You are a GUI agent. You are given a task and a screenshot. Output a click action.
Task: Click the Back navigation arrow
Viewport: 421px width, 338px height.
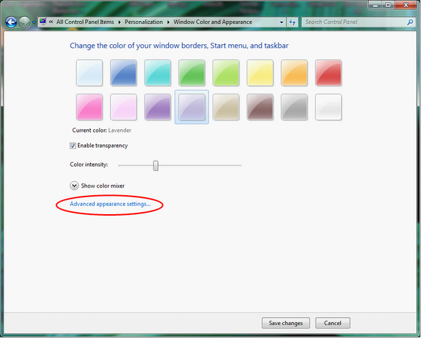click(x=11, y=22)
